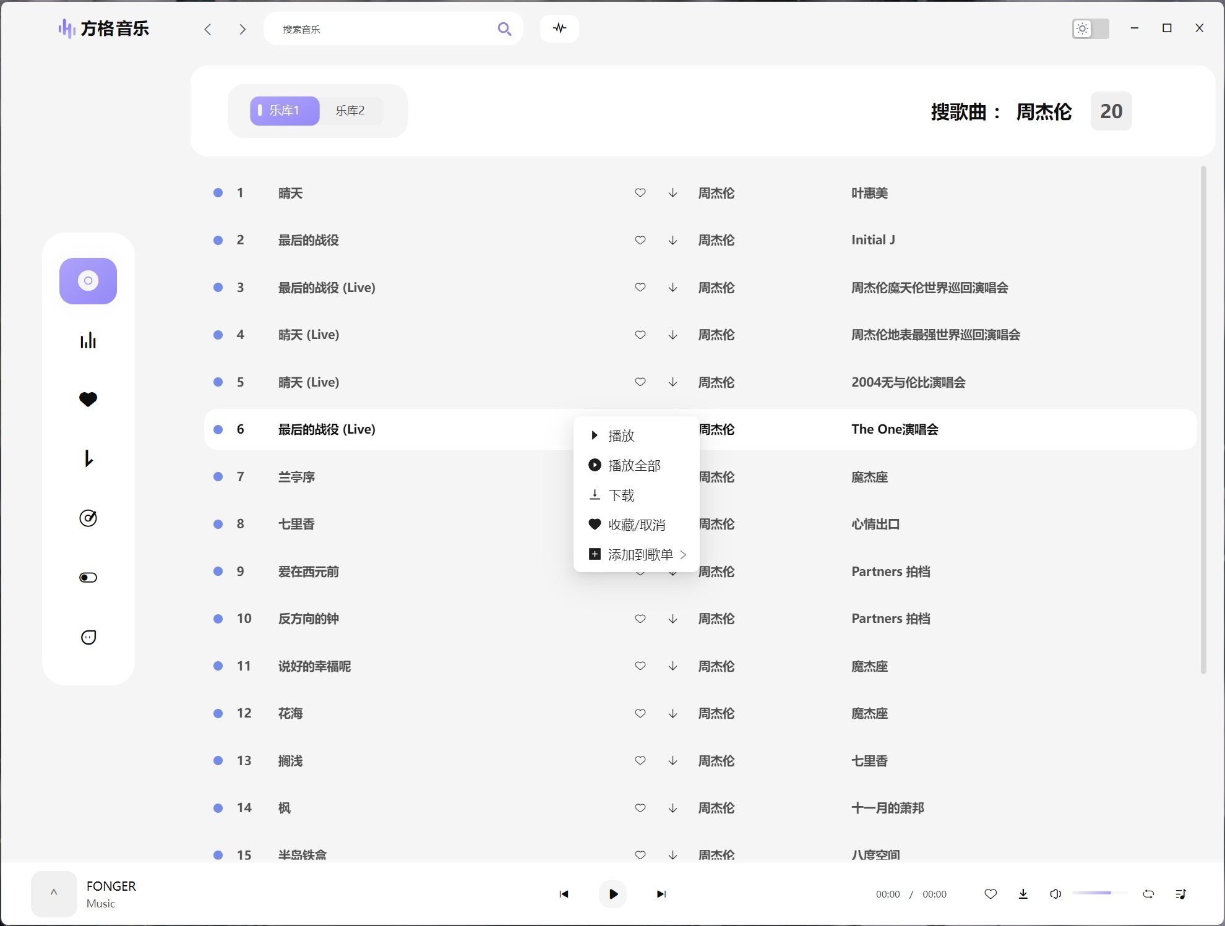Screen dimensions: 1225x926
Task: Mute volume with the speaker icon
Action: tap(1055, 894)
